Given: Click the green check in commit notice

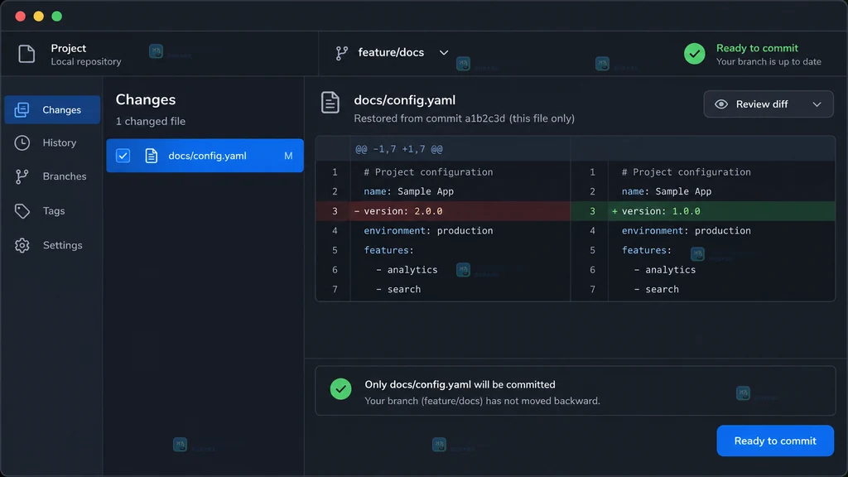Looking at the screenshot, I should [340, 389].
